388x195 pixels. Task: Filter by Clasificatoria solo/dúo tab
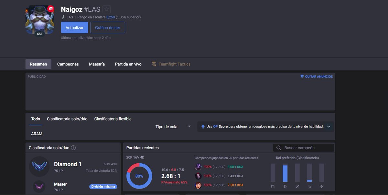(67, 119)
